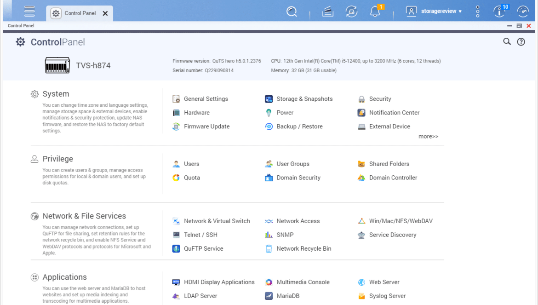
Task: Click the Shared Folders icon
Action: click(x=361, y=164)
